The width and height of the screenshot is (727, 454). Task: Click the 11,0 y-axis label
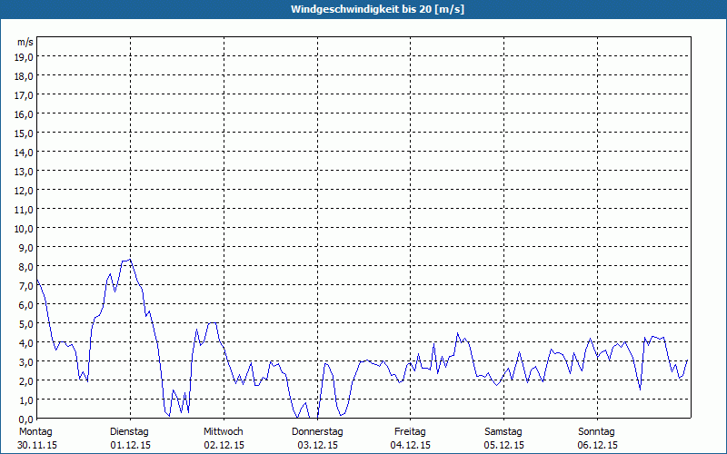25,210
